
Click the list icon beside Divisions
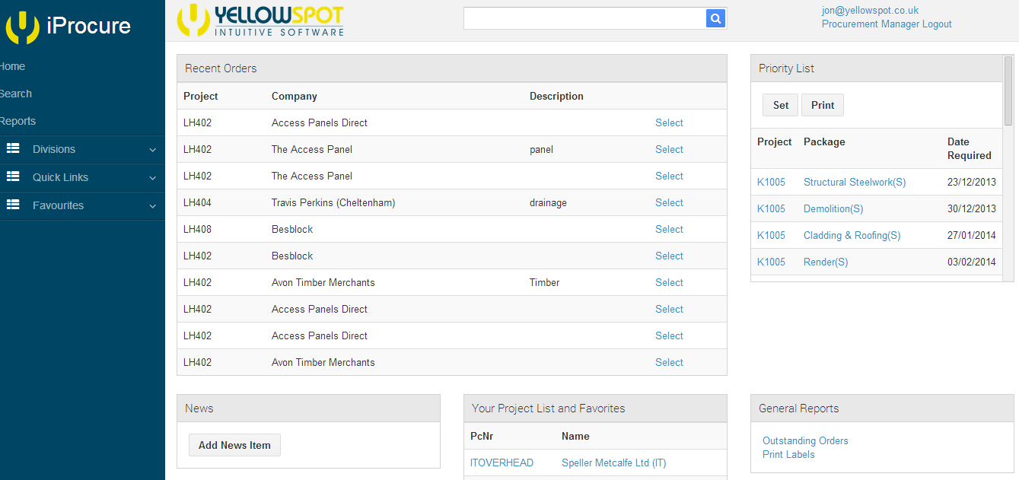[x=13, y=149]
